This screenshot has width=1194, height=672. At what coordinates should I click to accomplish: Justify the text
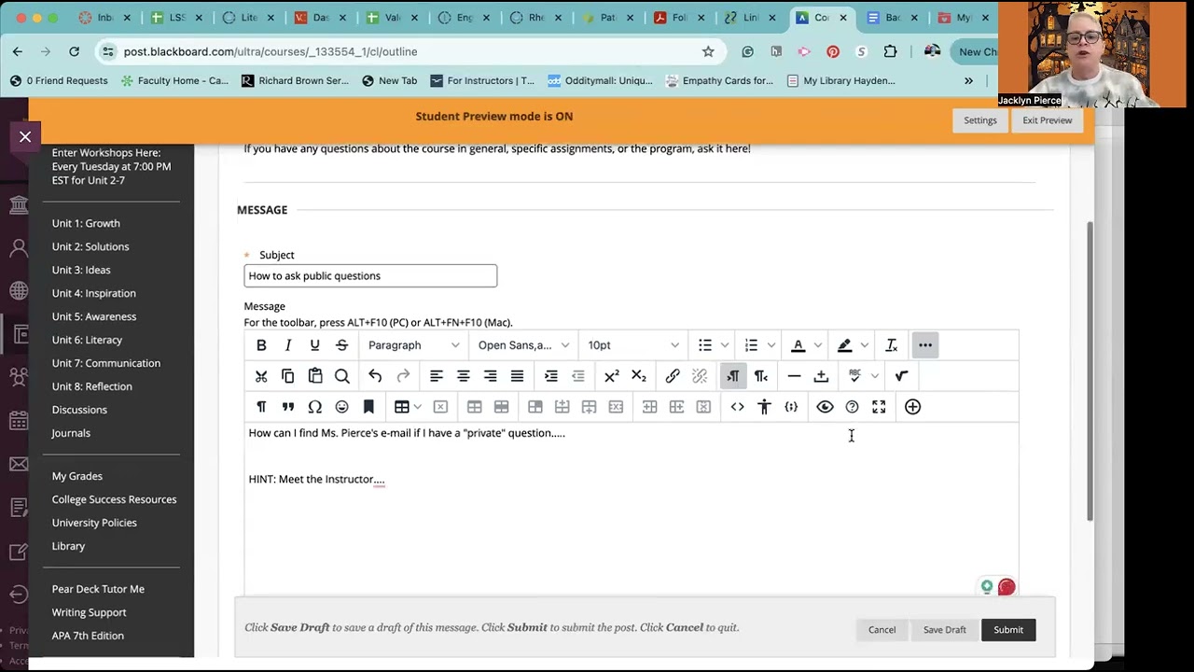click(x=517, y=376)
